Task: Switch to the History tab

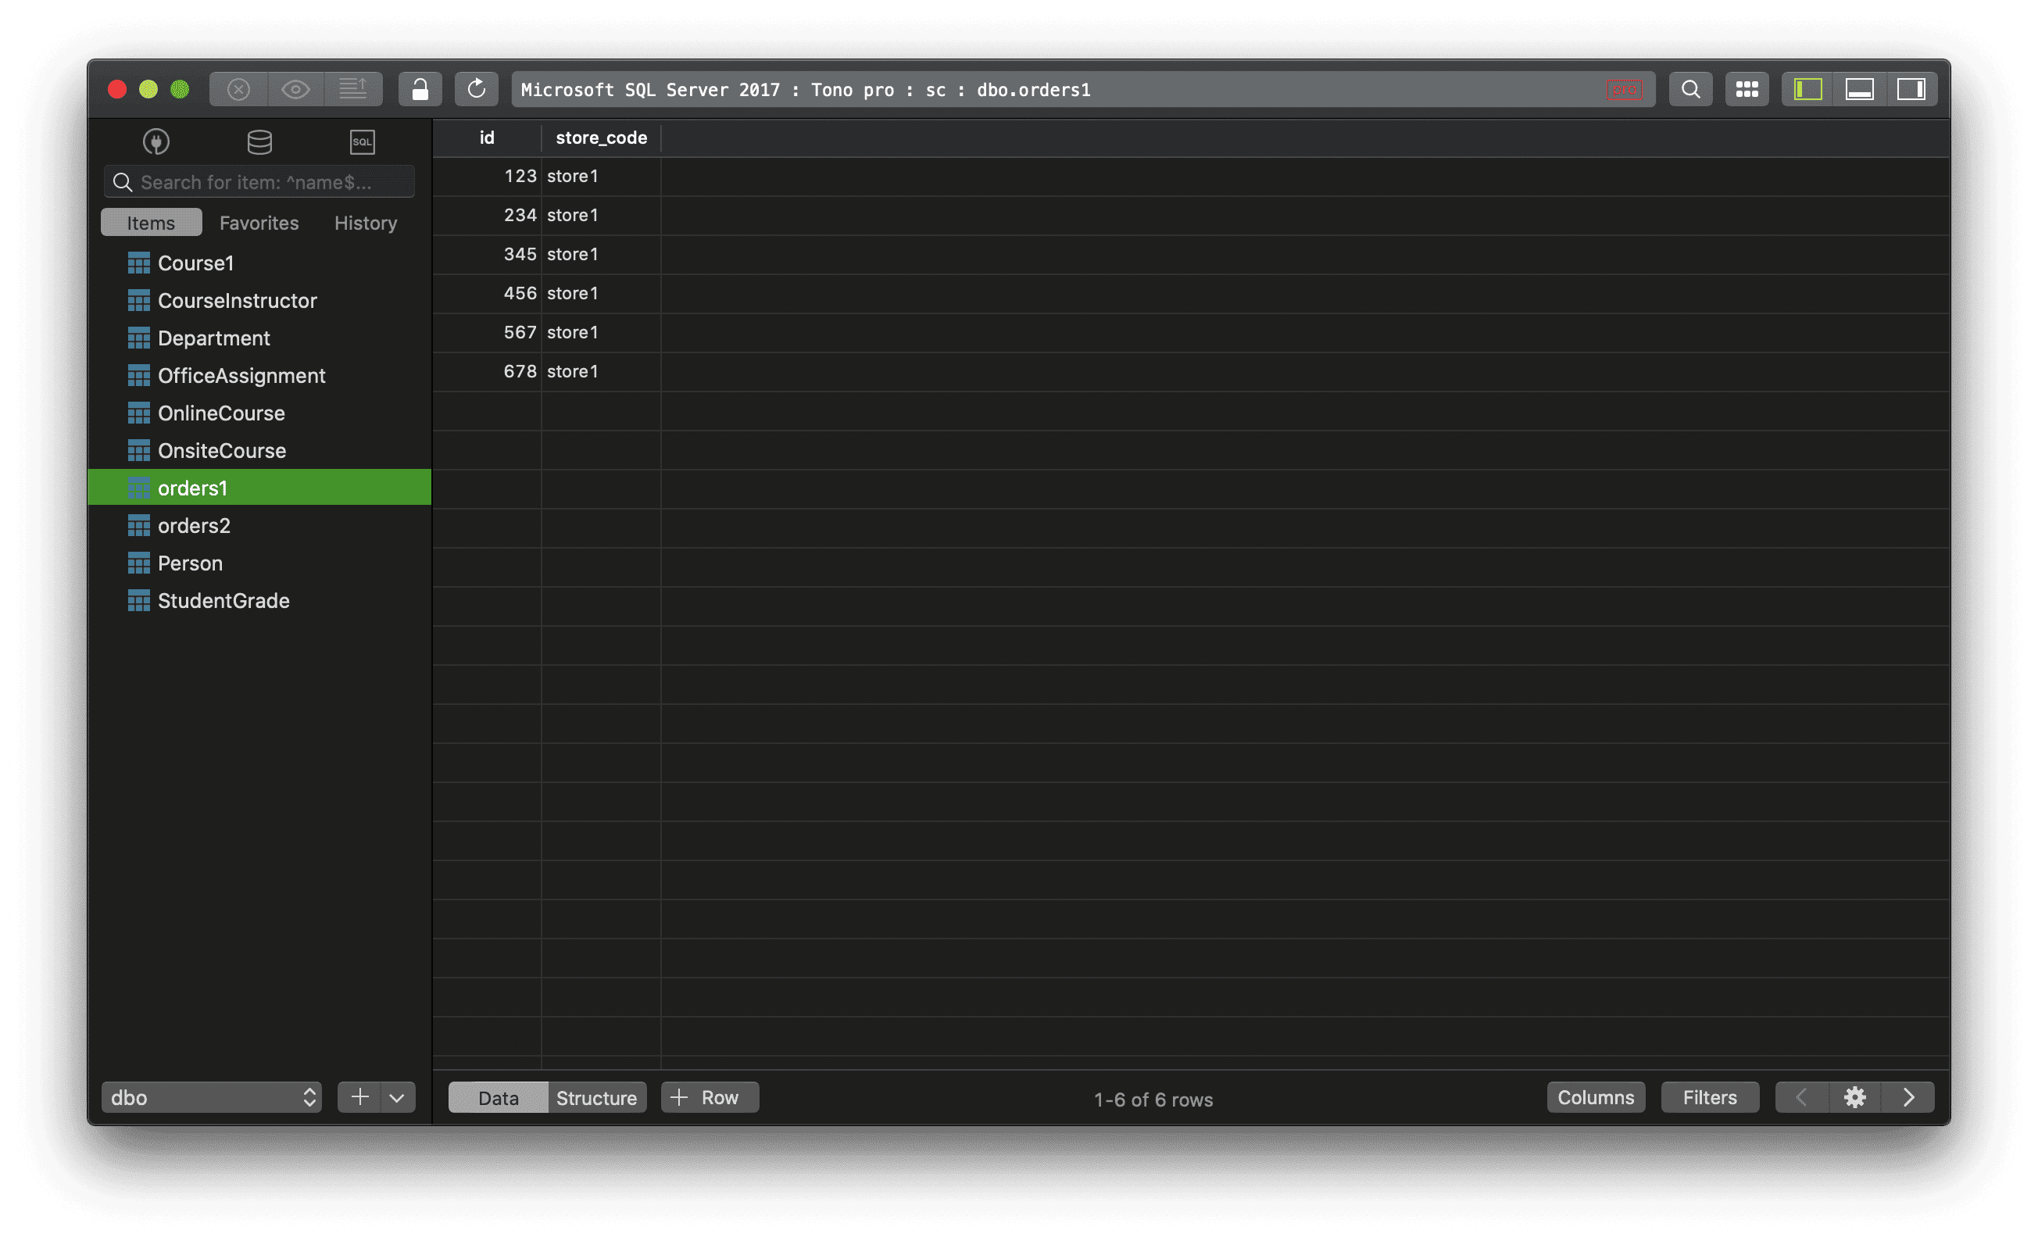Action: [x=366, y=223]
